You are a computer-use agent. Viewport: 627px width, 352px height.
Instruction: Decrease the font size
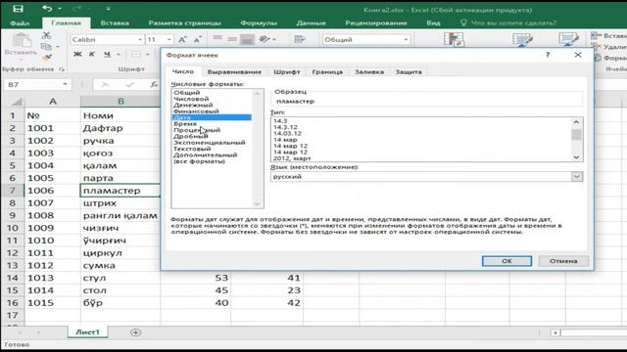(197, 39)
